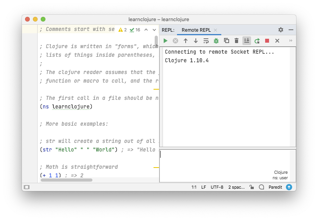Stop the REPL with red square

tap(267, 41)
